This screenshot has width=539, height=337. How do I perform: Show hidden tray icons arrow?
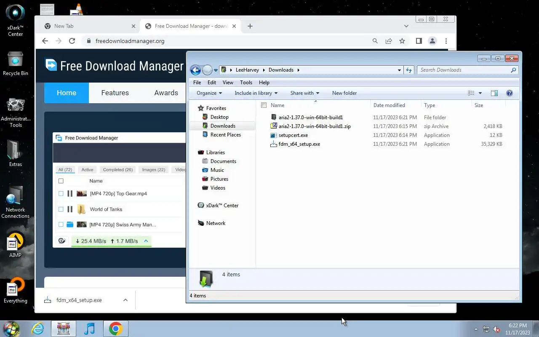(476, 329)
